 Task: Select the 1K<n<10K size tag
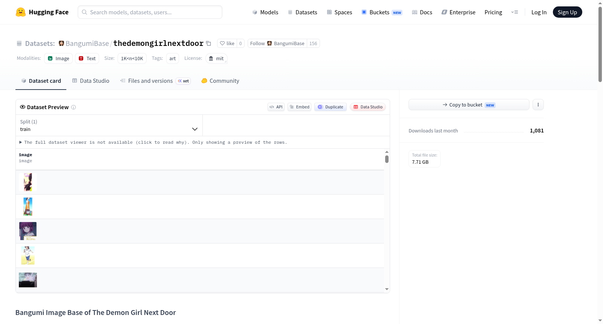(132, 58)
